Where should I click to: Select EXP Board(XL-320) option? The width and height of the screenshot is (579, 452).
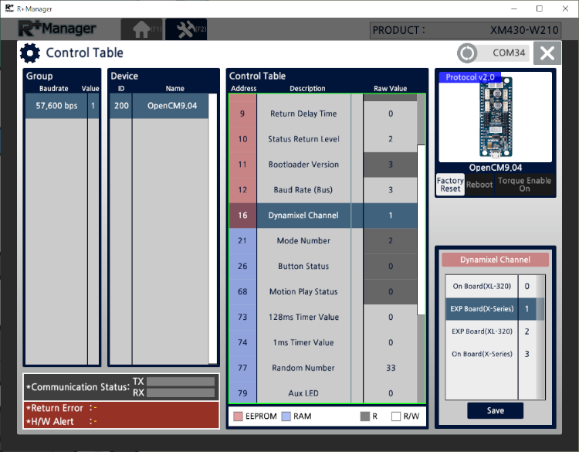tap(482, 331)
